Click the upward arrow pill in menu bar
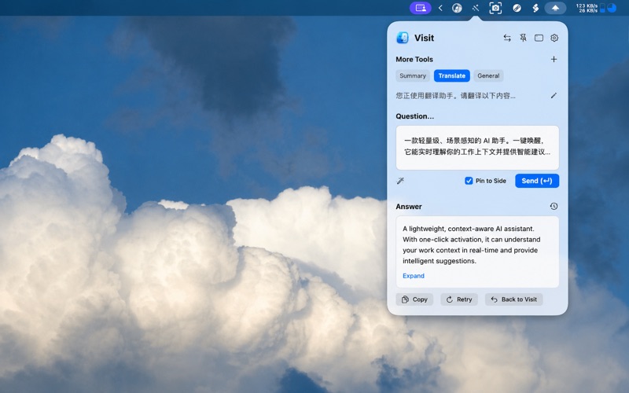 555,8
